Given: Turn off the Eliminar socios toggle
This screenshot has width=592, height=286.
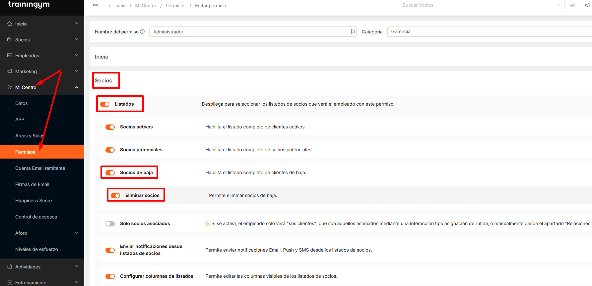Looking at the screenshot, I should [115, 196].
